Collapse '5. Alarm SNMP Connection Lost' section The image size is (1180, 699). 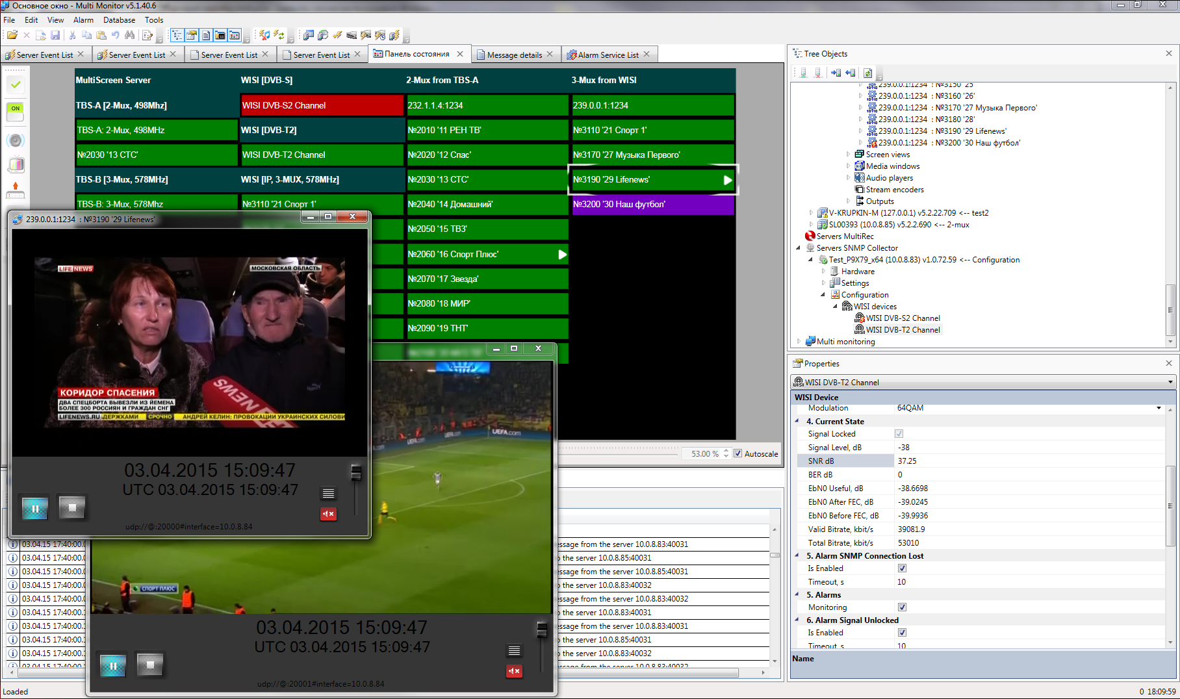click(798, 556)
